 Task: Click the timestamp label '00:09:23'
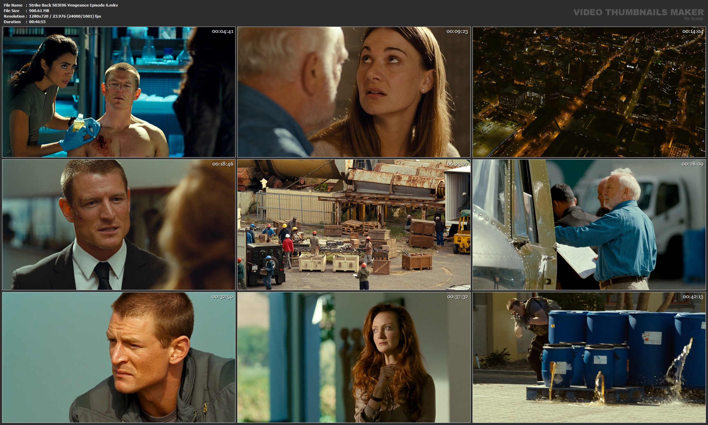point(457,31)
